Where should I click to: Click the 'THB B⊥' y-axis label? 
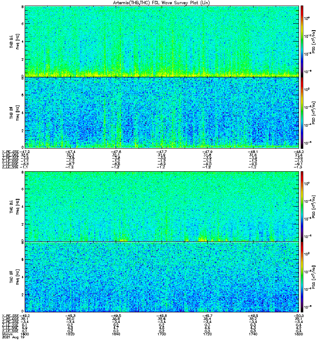click(11, 41)
